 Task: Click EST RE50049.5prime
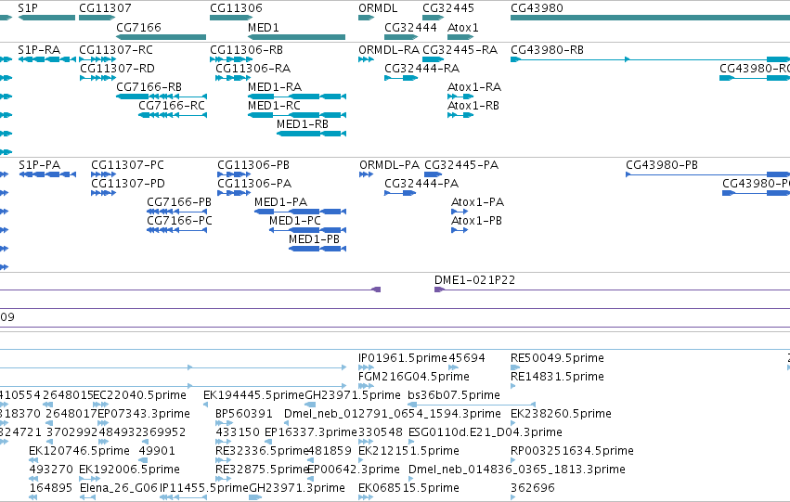click(515, 368)
